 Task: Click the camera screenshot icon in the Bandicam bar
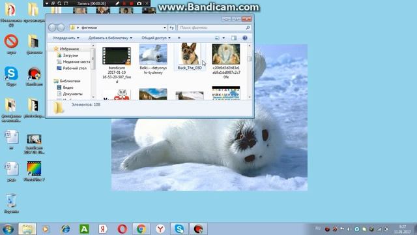pyautogui.click(x=139, y=3)
